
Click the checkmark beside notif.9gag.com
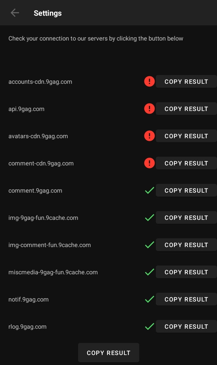click(149, 299)
